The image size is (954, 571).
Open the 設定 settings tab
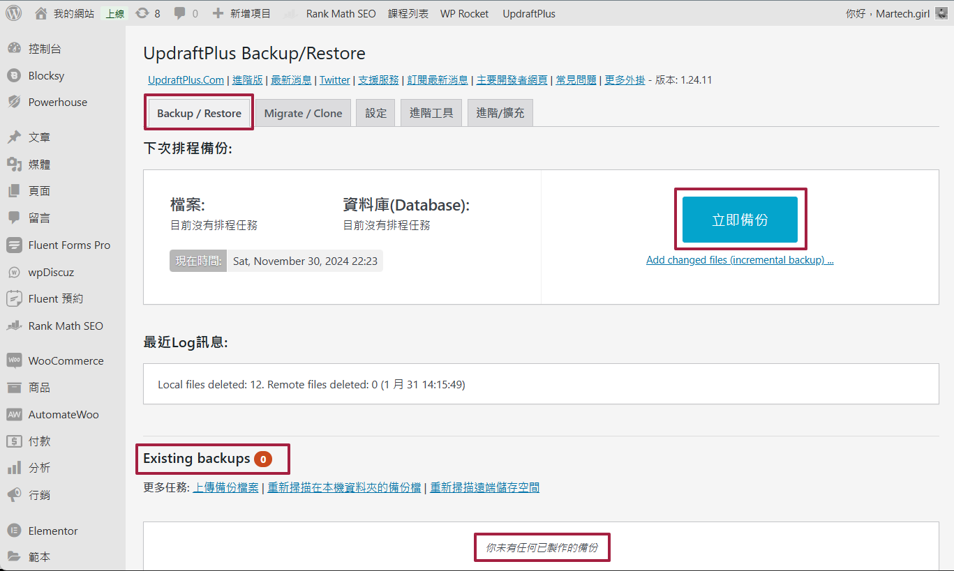375,114
